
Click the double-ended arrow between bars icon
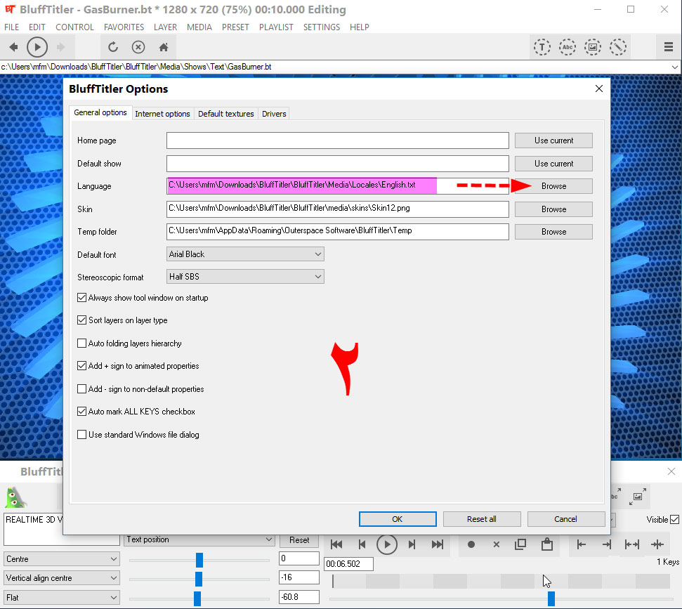[632, 544]
